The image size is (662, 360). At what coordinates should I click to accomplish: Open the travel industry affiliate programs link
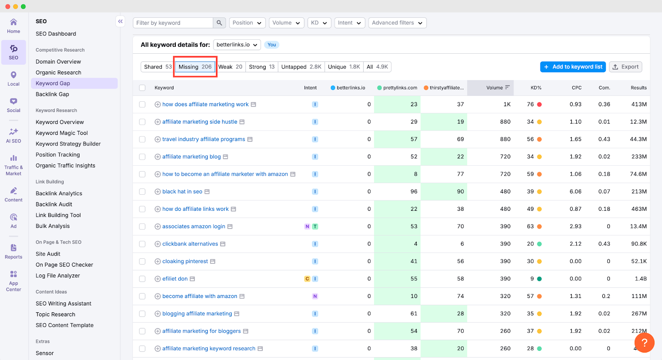[204, 139]
